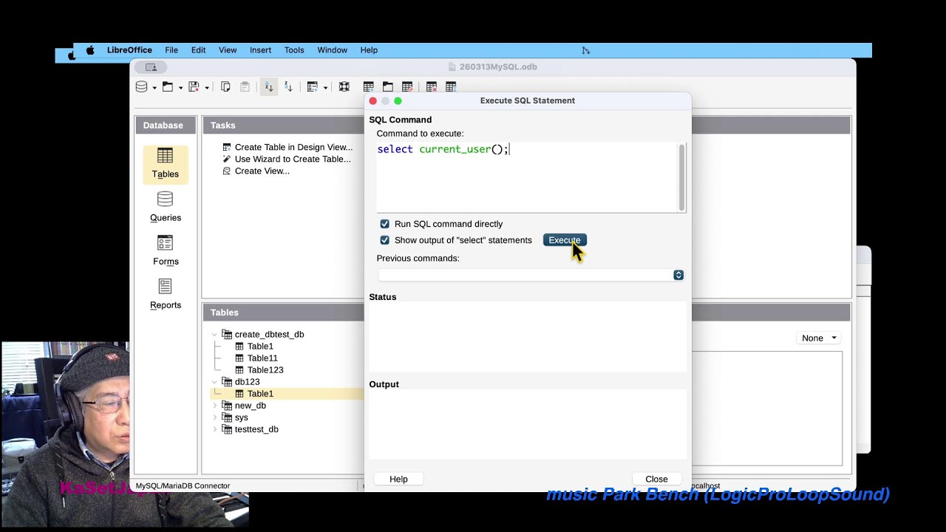Sort descending with the Z-A icon

[288, 86]
